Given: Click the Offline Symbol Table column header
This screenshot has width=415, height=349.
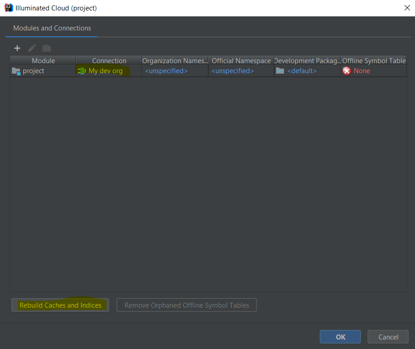Looking at the screenshot, I should click(374, 60).
